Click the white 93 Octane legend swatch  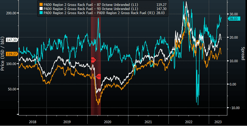(42, 9)
